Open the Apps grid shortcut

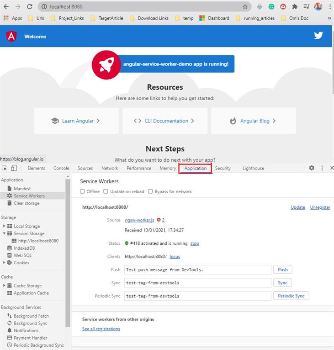click(13, 18)
